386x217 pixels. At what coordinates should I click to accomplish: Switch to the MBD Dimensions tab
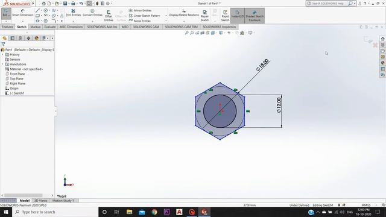(71, 27)
